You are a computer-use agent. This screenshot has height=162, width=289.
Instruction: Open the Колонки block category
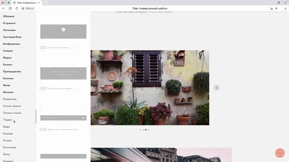pyautogui.click(x=8, y=78)
